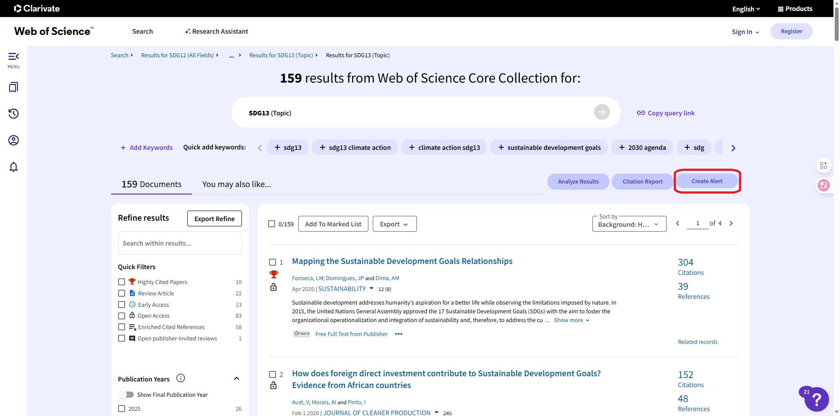Click the Publication Years info icon
This screenshot has width=840, height=416.
181,378
